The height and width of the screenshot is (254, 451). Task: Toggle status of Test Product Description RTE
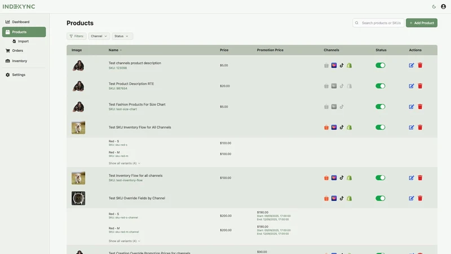(380, 86)
